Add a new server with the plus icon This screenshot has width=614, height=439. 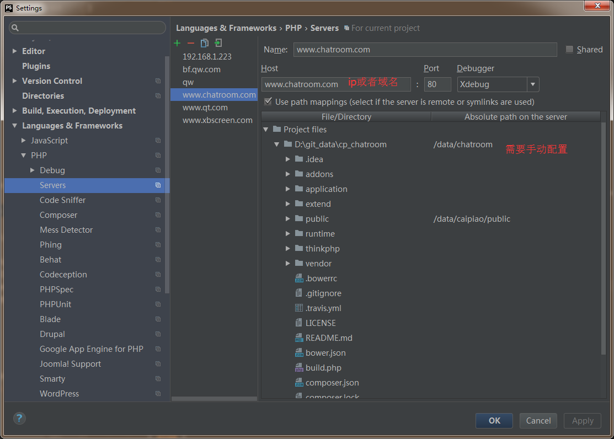coord(177,42)
